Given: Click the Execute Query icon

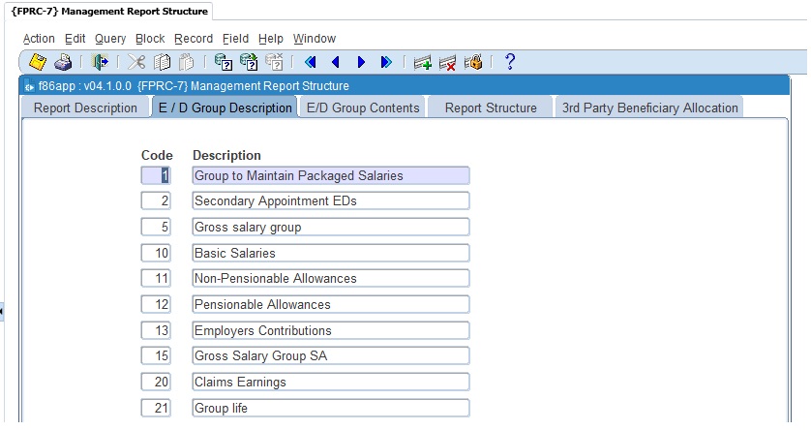Looking at the screenshot, I should (249, 62).
